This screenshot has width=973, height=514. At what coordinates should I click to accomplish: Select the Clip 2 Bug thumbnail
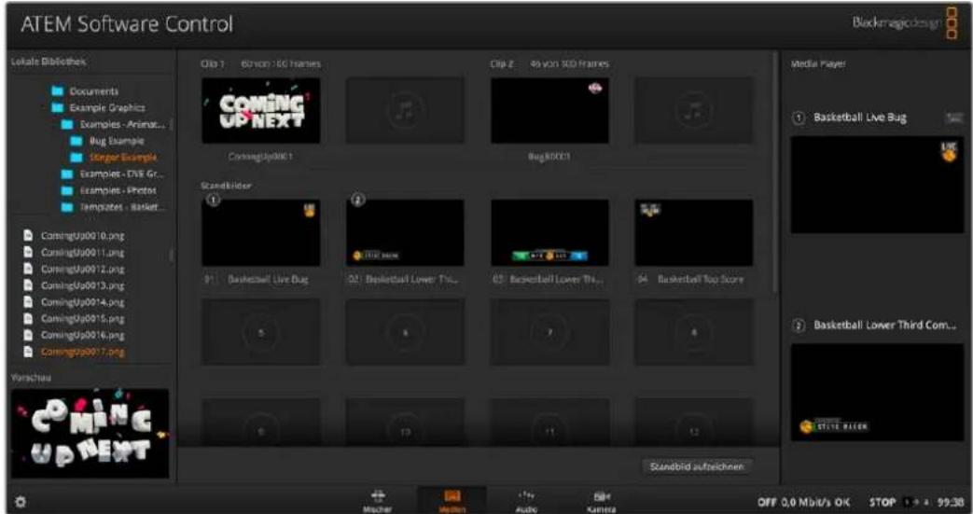(x=549, y=110)
